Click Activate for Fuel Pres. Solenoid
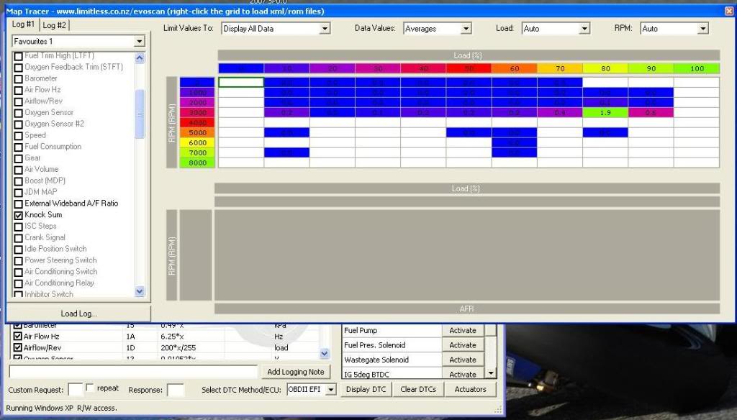Image resolution: width=737 pixels, height=420 pixels. (463, 345)
